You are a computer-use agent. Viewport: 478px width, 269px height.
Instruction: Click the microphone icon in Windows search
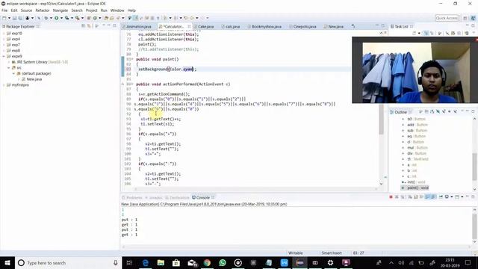click(116, 262)
